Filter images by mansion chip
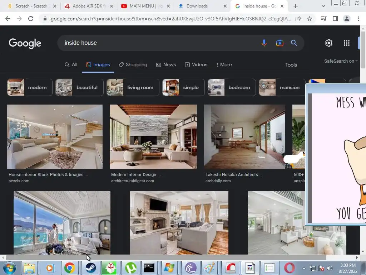The height and width of the screenshot is (275, 366). pyautogui.click(x=282, y=87)
